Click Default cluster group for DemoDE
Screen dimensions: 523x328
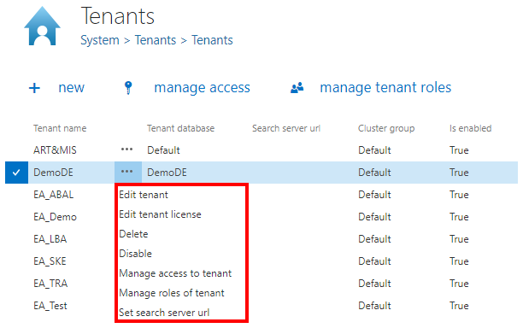coord(374,173)
